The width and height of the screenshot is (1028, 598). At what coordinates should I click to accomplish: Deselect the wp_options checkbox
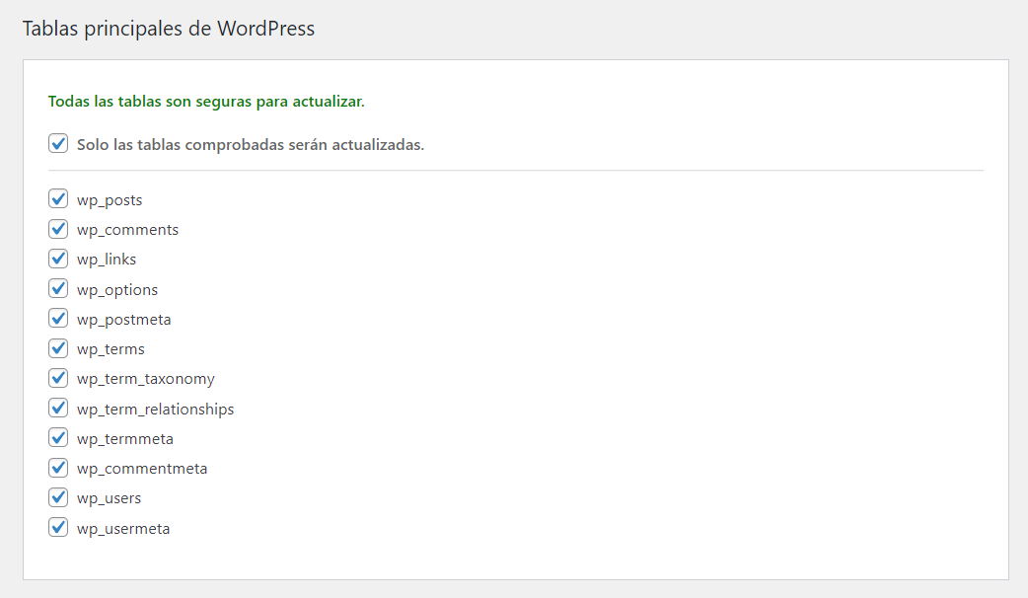[x=58, y=288]
